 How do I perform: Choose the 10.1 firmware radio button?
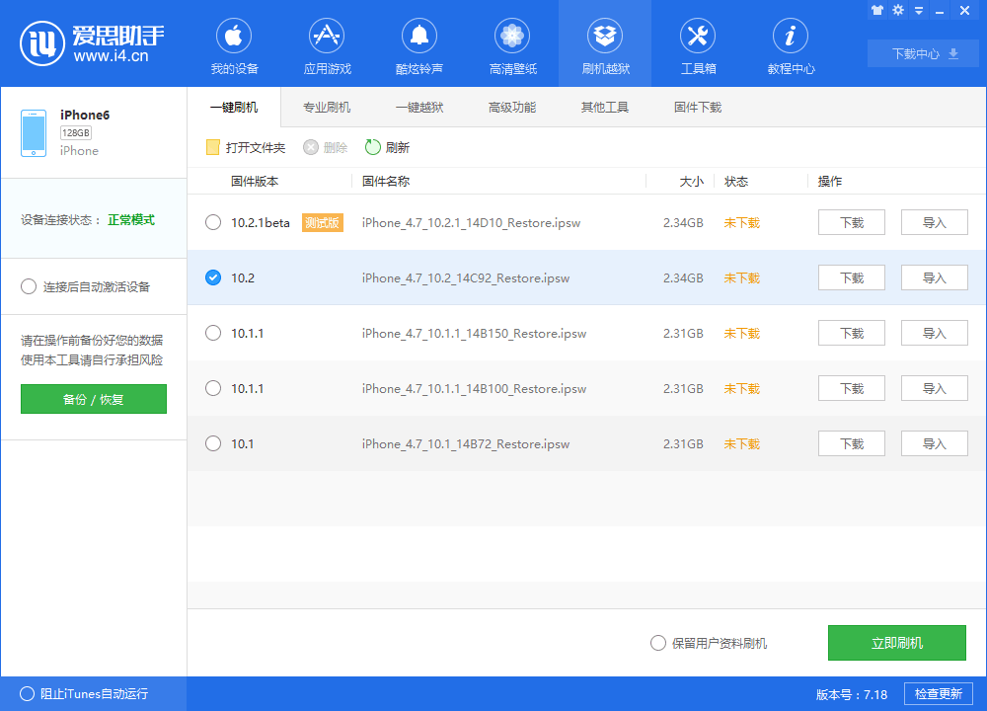click(213, 443)
